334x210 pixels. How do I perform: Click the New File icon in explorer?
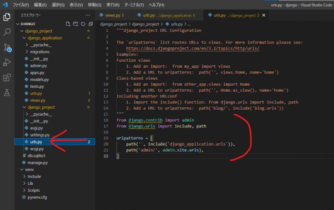(x=68, y=24)
